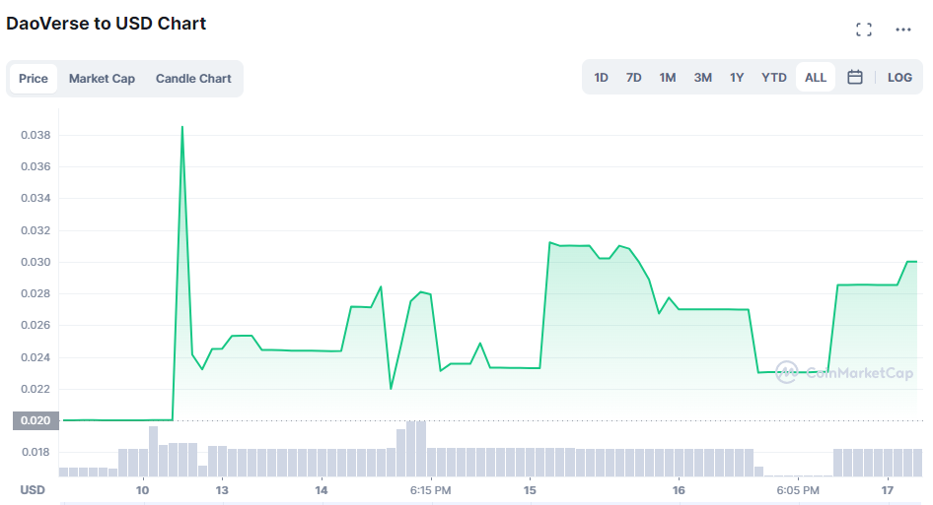
Task: Switch to the Candle Chart tab
Action: (193, 79)
